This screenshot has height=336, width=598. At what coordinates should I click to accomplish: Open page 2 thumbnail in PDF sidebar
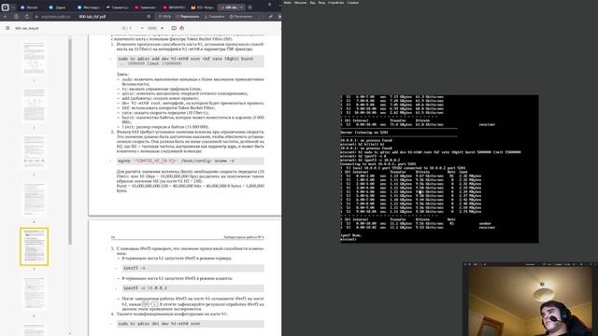click(34, 105)
